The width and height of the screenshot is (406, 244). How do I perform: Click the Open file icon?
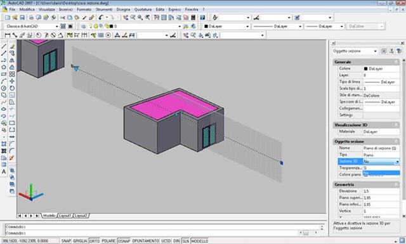point(15,18)
